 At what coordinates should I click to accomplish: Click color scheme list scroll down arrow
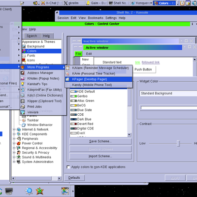[x=130, y=135]
